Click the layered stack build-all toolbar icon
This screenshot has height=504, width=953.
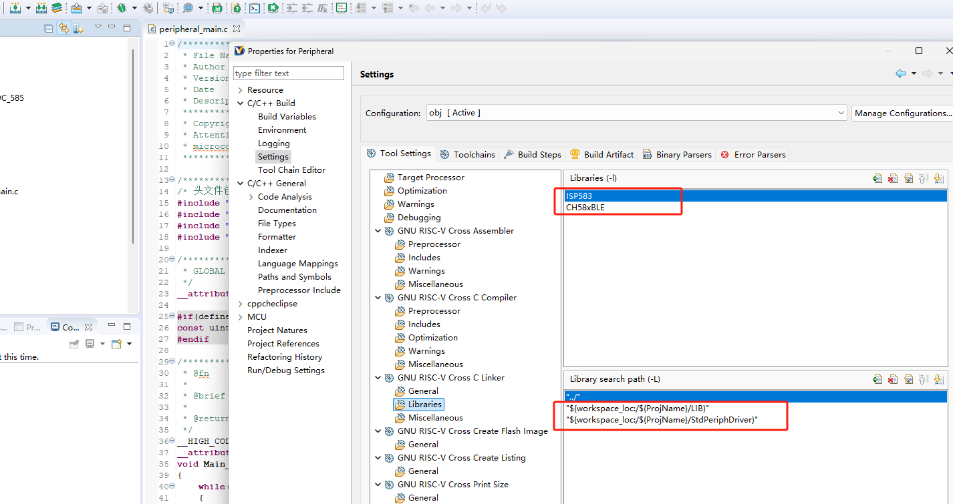[x=57, y=8]
